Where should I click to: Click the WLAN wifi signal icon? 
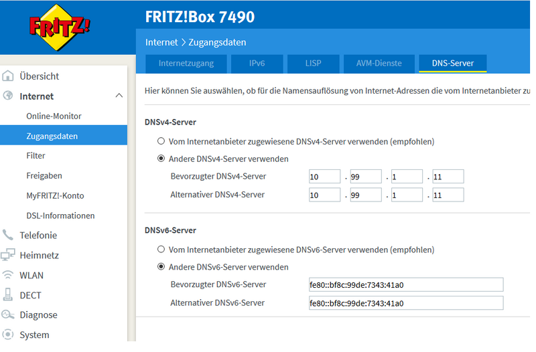click(x=8, y=275)
